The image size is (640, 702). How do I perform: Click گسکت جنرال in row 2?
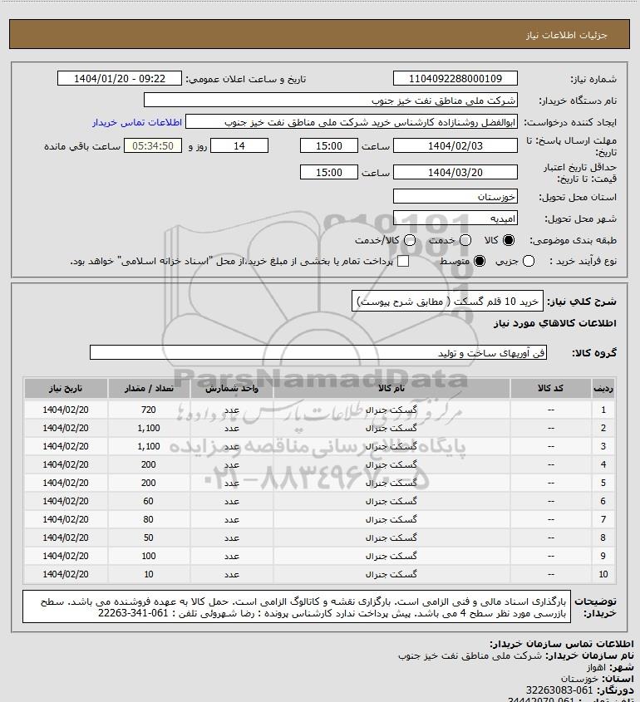tap(391, 428)
